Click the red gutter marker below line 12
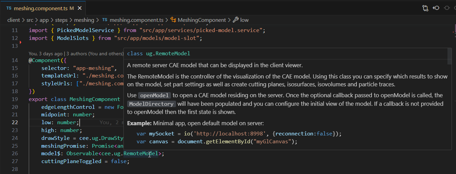Screen dimensions: 456x174 coord(21,42)
